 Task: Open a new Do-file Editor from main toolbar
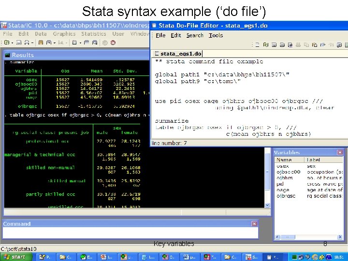(x=74, y=43)
